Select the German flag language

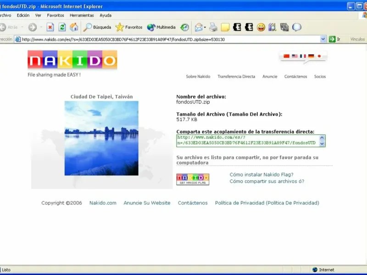[x=311, y=56]
